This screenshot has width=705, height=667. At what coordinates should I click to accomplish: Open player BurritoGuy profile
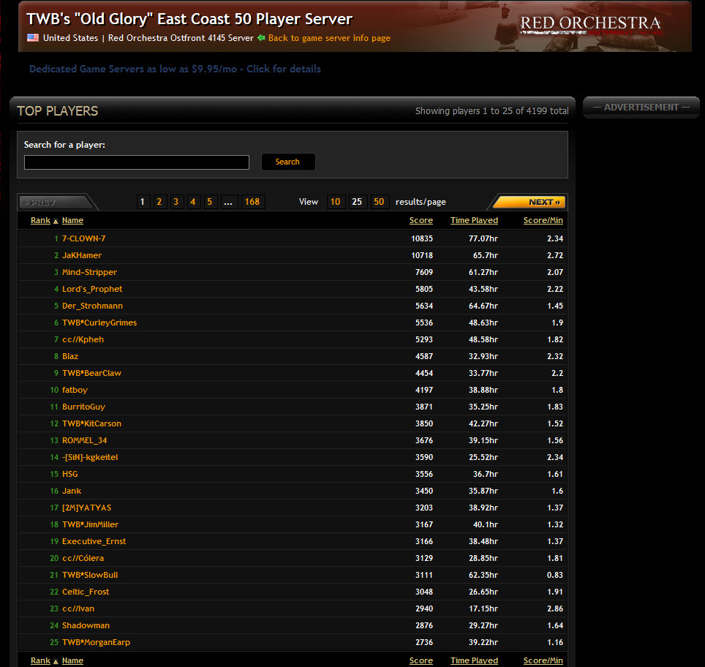tap(83, 407)
